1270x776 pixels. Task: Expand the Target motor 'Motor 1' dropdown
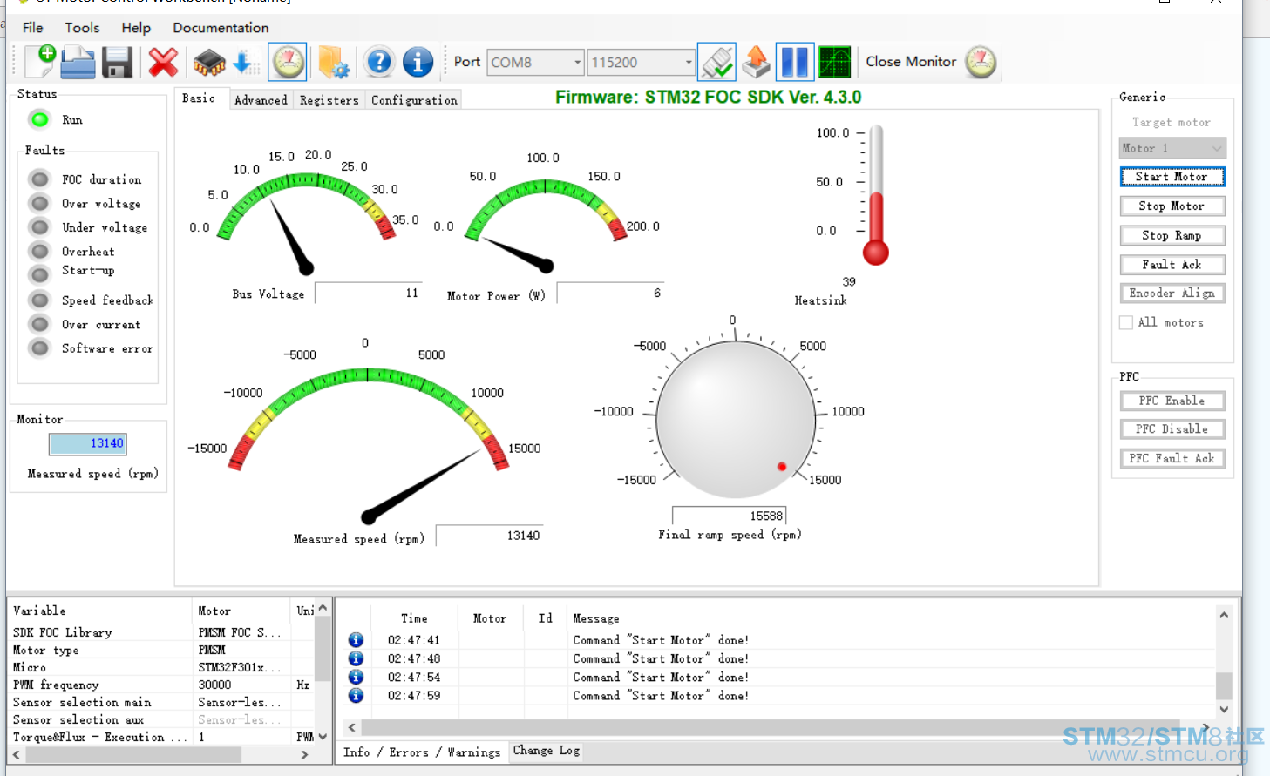(x=1172, y=148)
